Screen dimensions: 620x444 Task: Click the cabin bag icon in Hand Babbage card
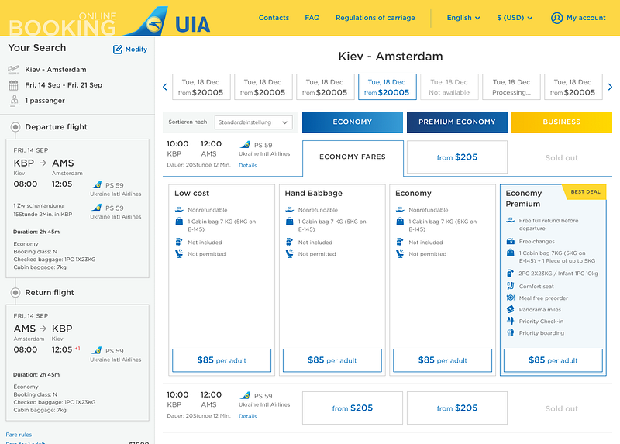pos(289,222)
